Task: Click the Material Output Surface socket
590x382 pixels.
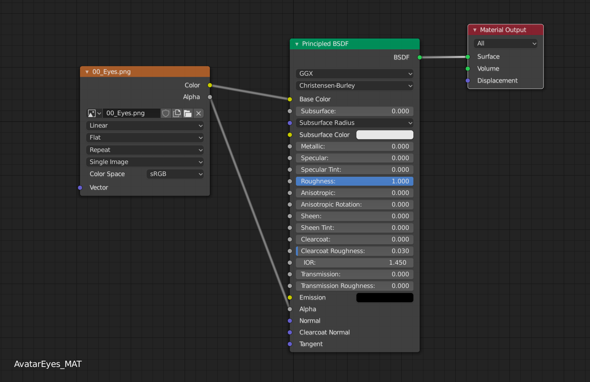Action: click(468, 57)
